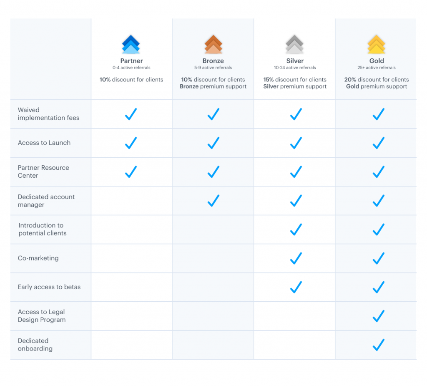Click Partner checkmark for Partner Resource Center
427x386 pixels.
(131, 172)
